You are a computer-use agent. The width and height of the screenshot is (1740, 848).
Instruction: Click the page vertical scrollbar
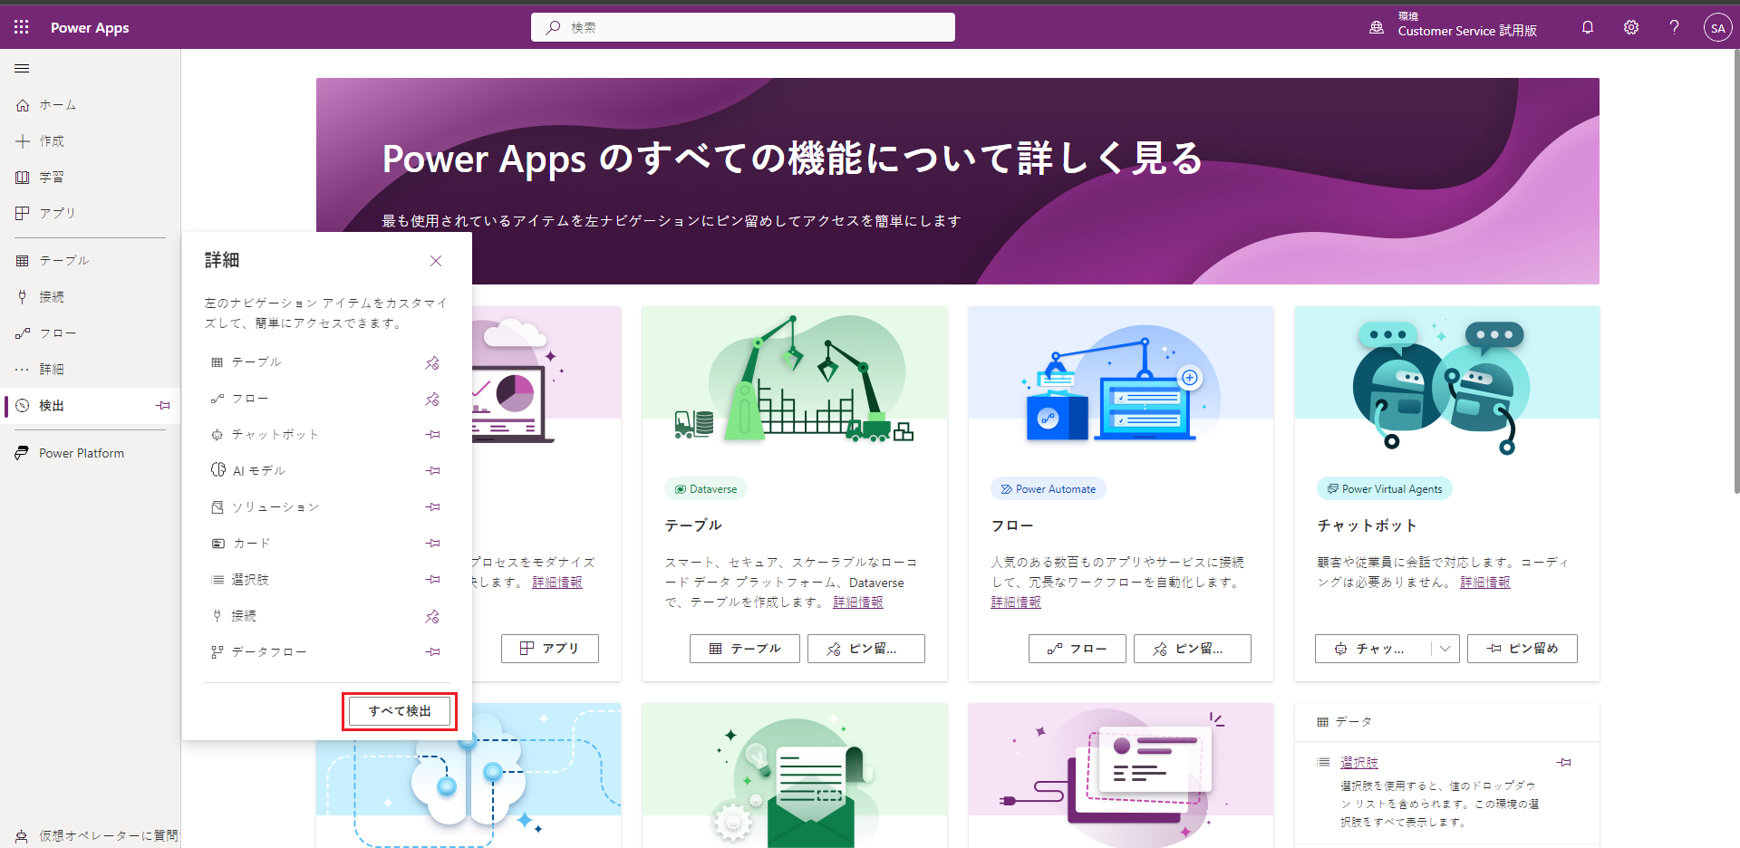point(1736,272)
